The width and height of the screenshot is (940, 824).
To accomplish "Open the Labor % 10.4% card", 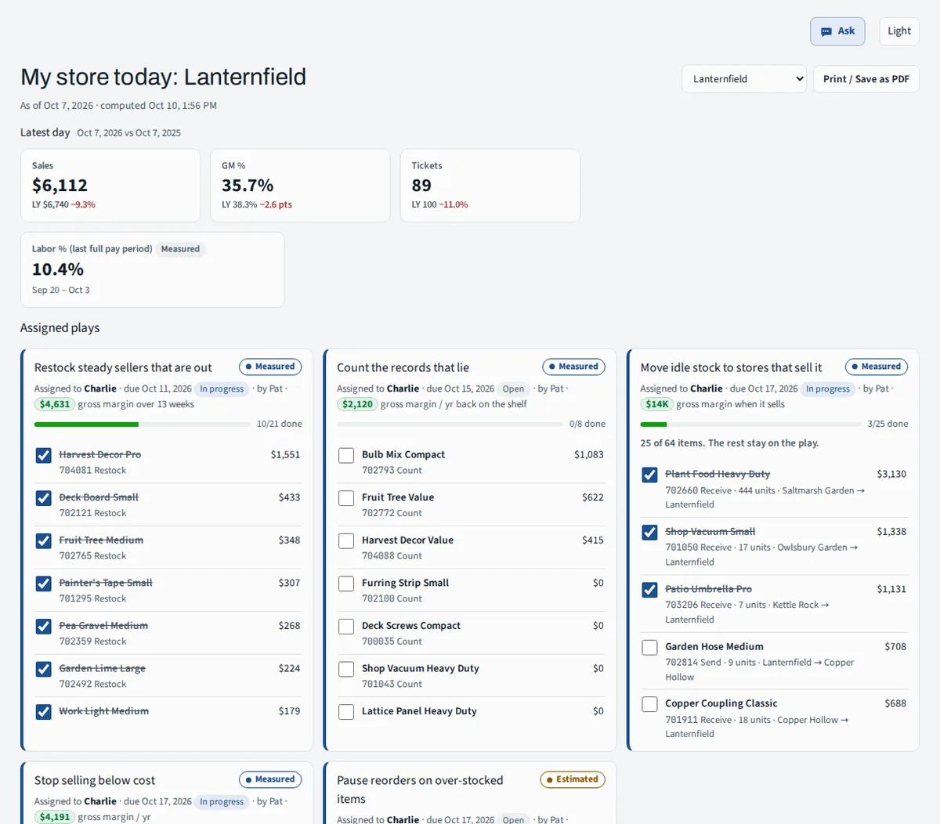I will (x=152, y=269).
